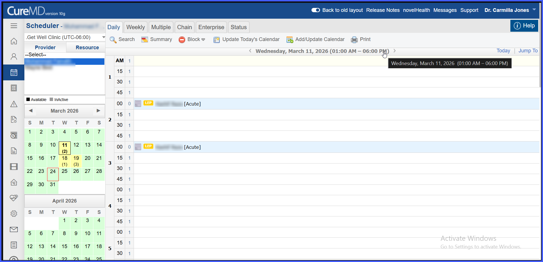
Task: Switch to the Status tab
Action: tap(239, 27)
